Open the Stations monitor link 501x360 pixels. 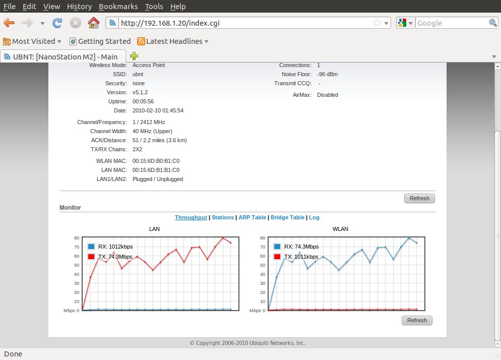click(x=222, y=217)
